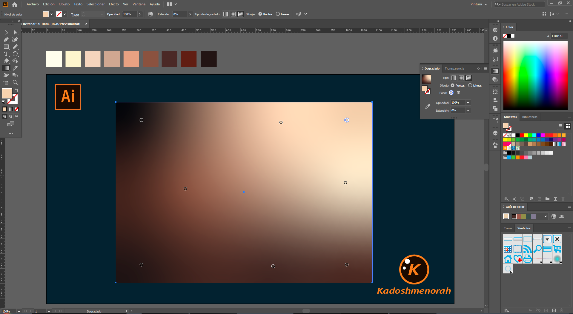The width and height of the screenshot is (573, 314).
Task: Click the Buscar en Adobe Stock search field
Action: pyautogui.click(x=520, y=4)
